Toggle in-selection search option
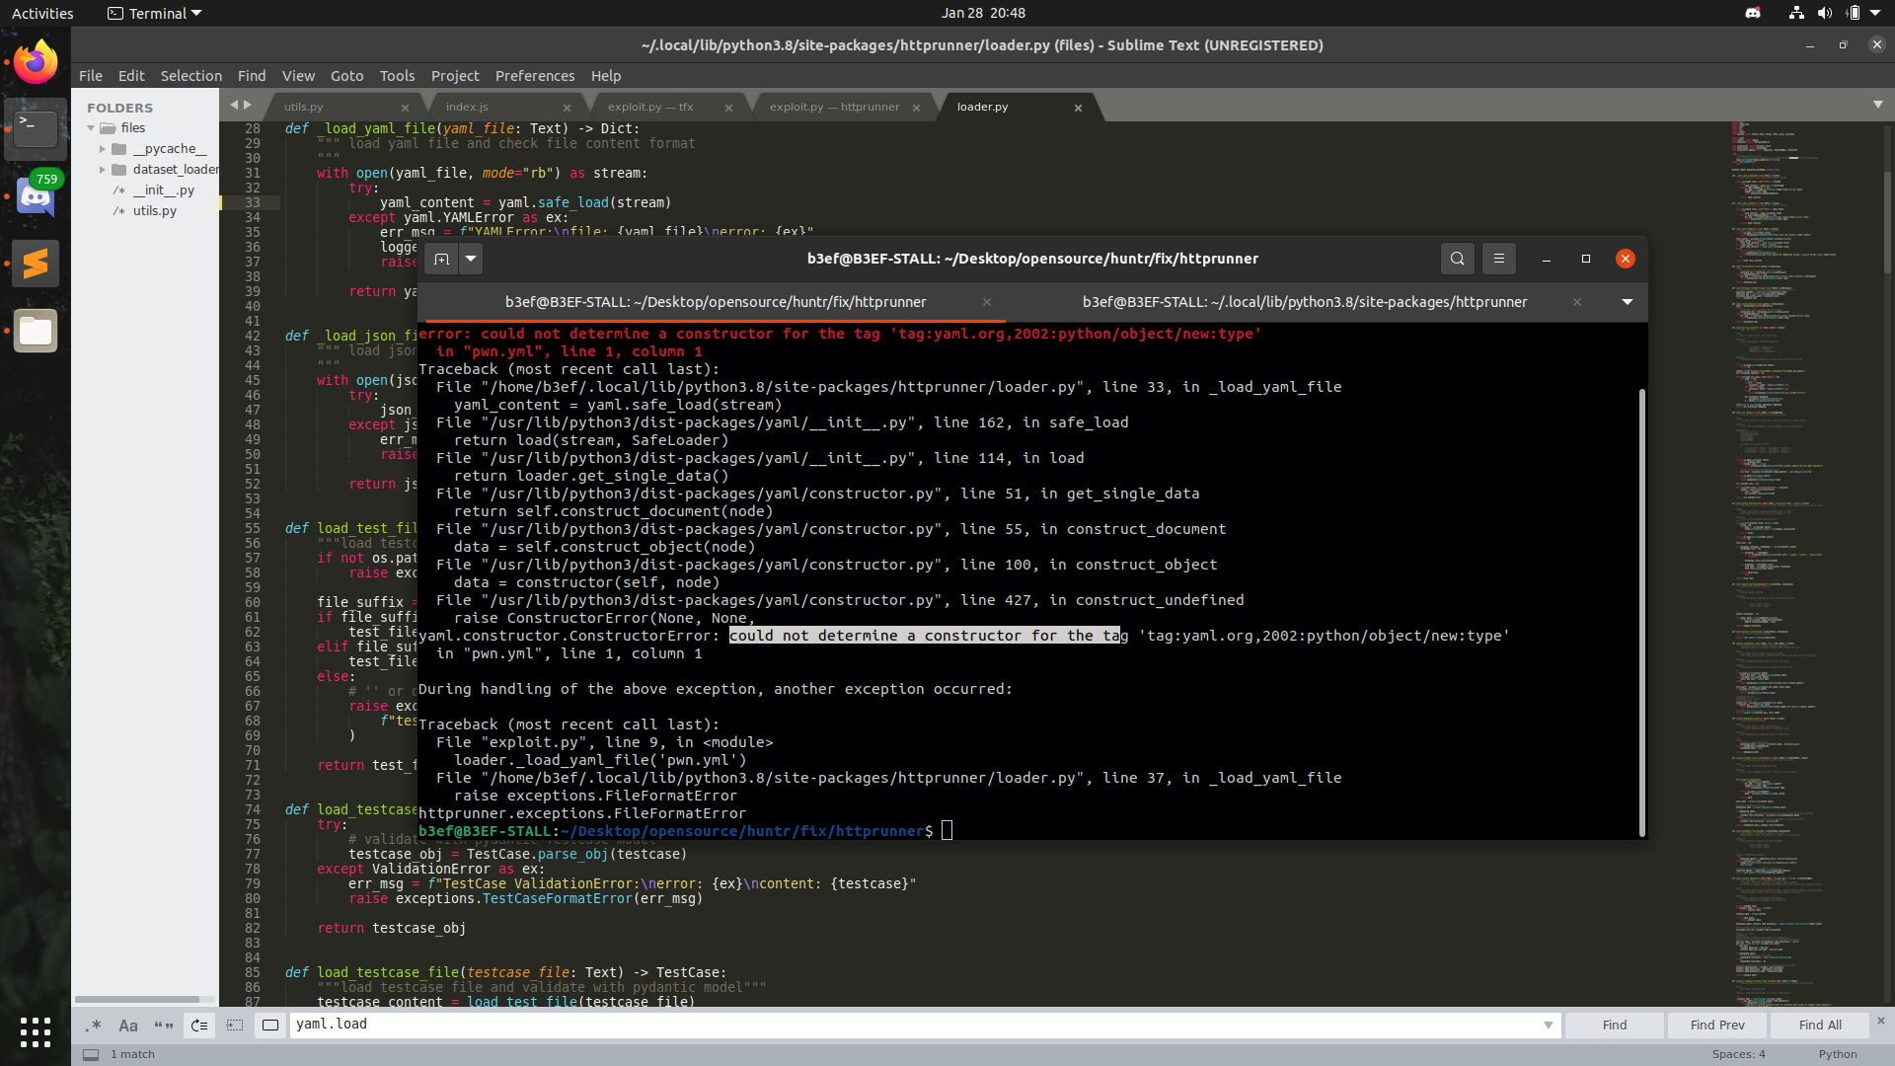Screen dimensions: 1895x1066 point(235,1026)
